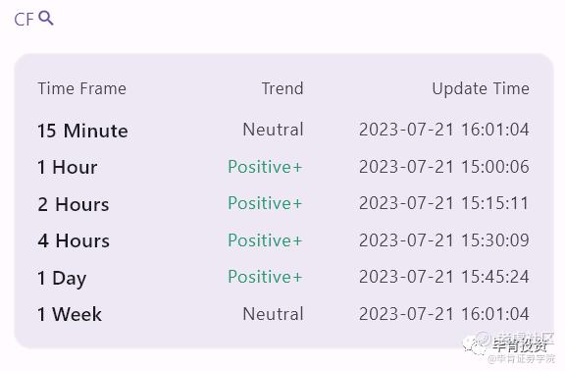Select the 1 Hour time frame label

click(68, 167)
